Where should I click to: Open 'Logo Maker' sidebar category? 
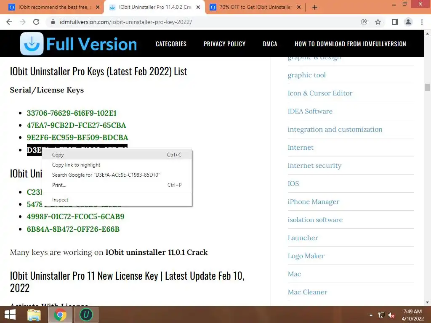306,256
